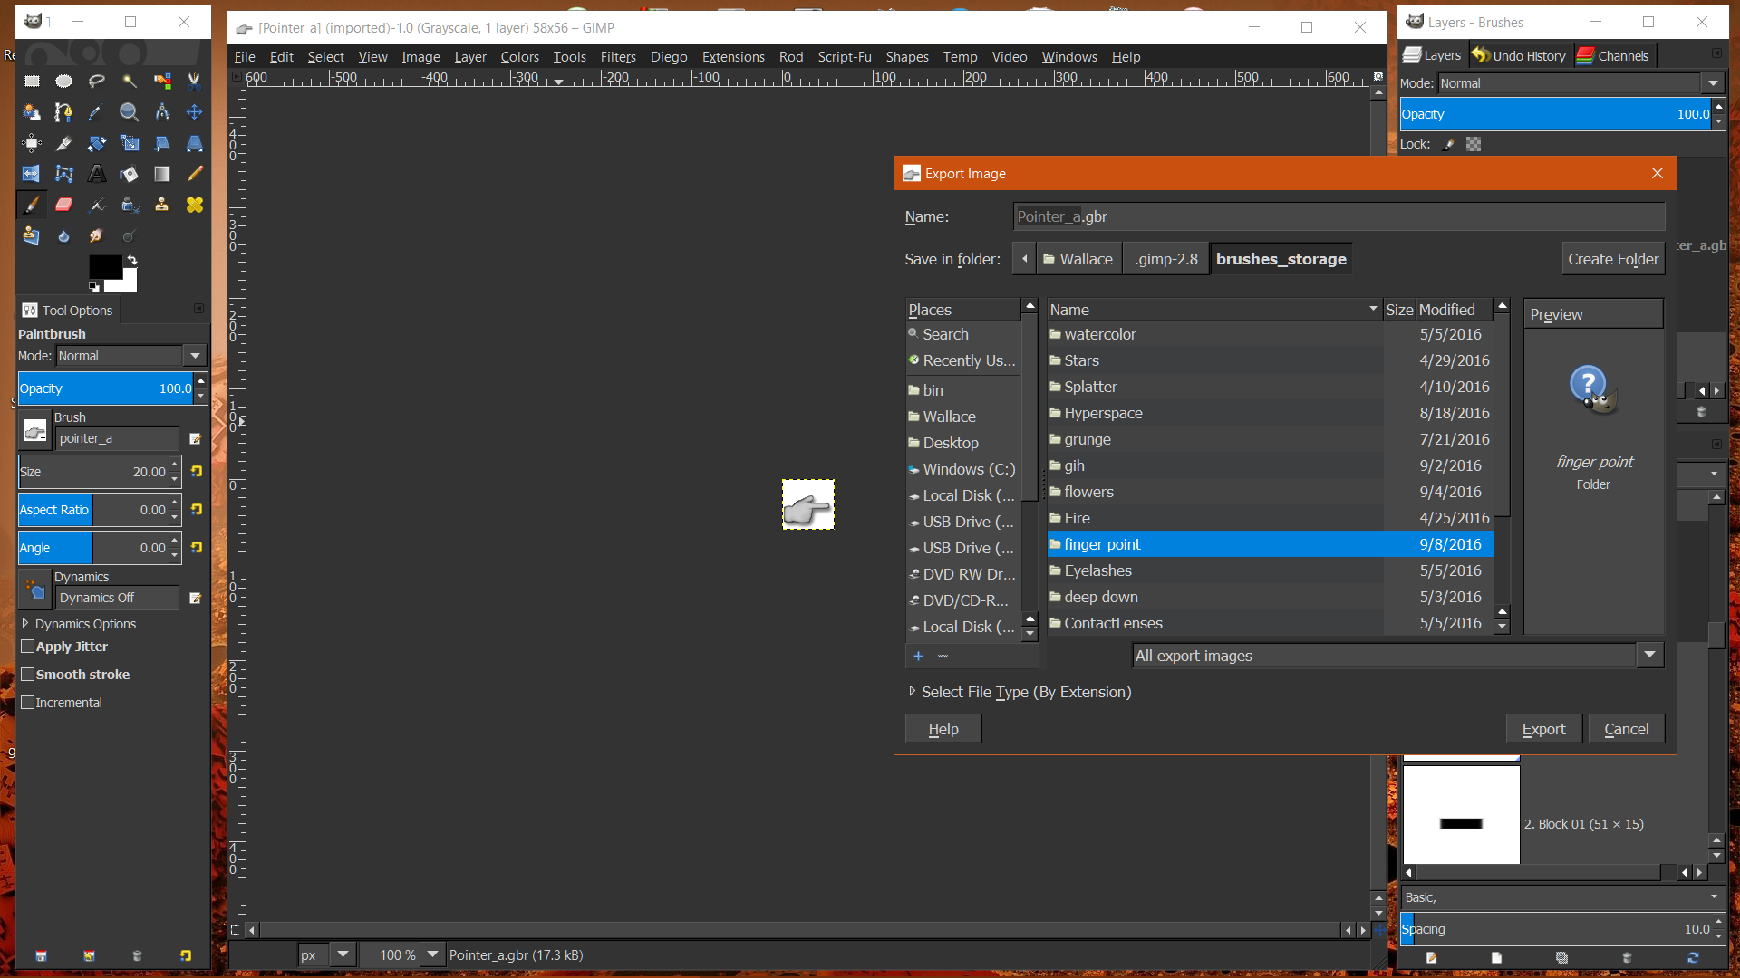Select the Select by Color tool
The image size is (1740, 978).
162,81
